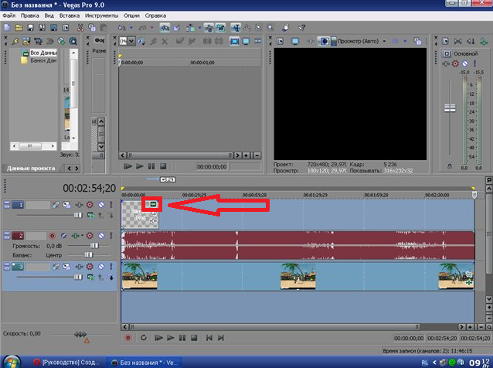Click the timeline Record button
Image resolution: width=493 pixels, height=368 pixels.
tap(128, 338)
